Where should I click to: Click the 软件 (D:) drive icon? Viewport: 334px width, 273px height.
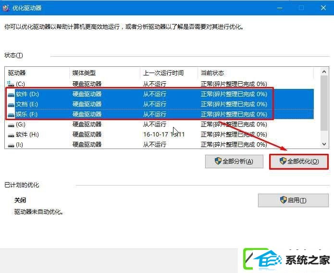click(x=11, y=94)
